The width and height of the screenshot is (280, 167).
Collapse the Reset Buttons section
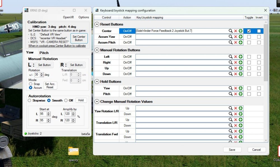tap(97, 24)
